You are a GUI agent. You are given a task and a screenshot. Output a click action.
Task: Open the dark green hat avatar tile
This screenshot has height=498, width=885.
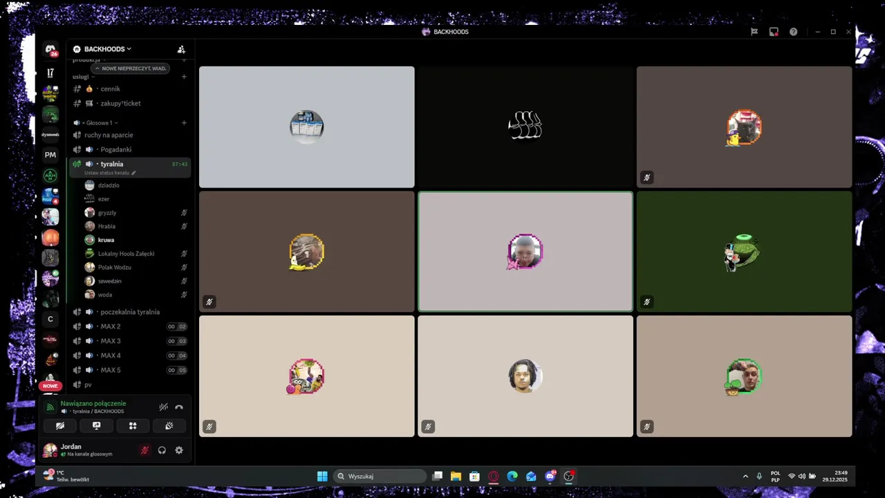744,252
